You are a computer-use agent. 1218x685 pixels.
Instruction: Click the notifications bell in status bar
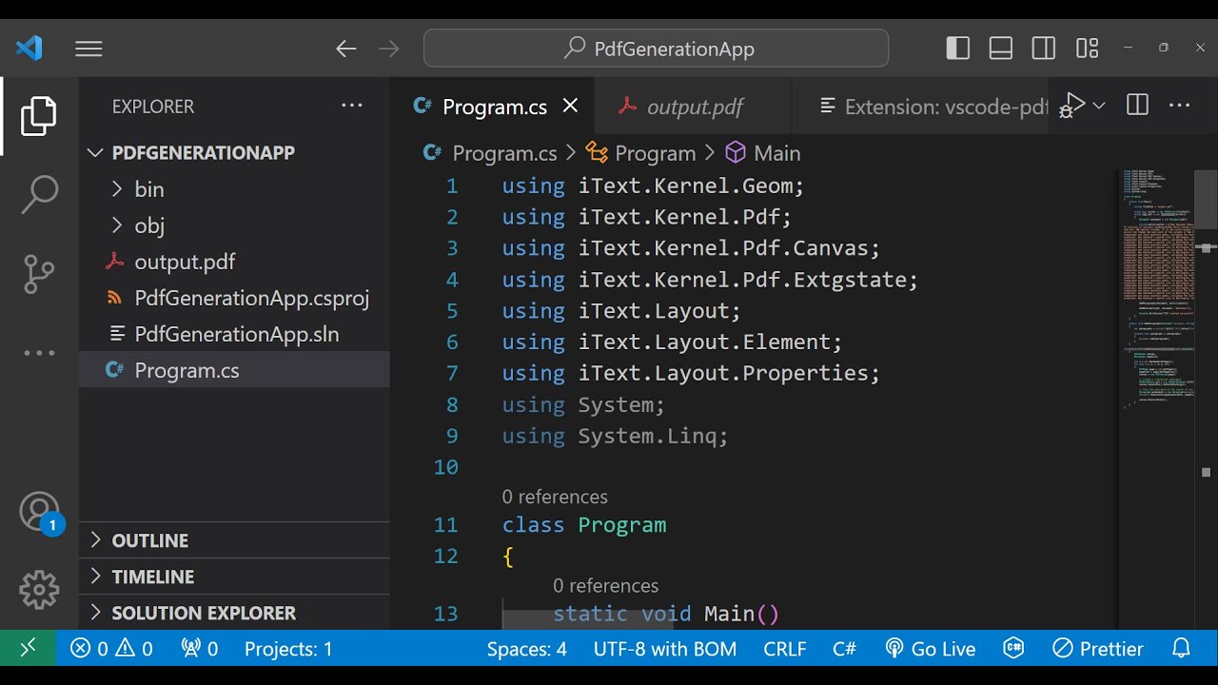tap(1181, 649)
